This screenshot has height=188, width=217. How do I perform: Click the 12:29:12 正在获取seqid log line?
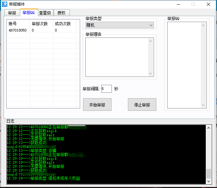coord(32,131)
